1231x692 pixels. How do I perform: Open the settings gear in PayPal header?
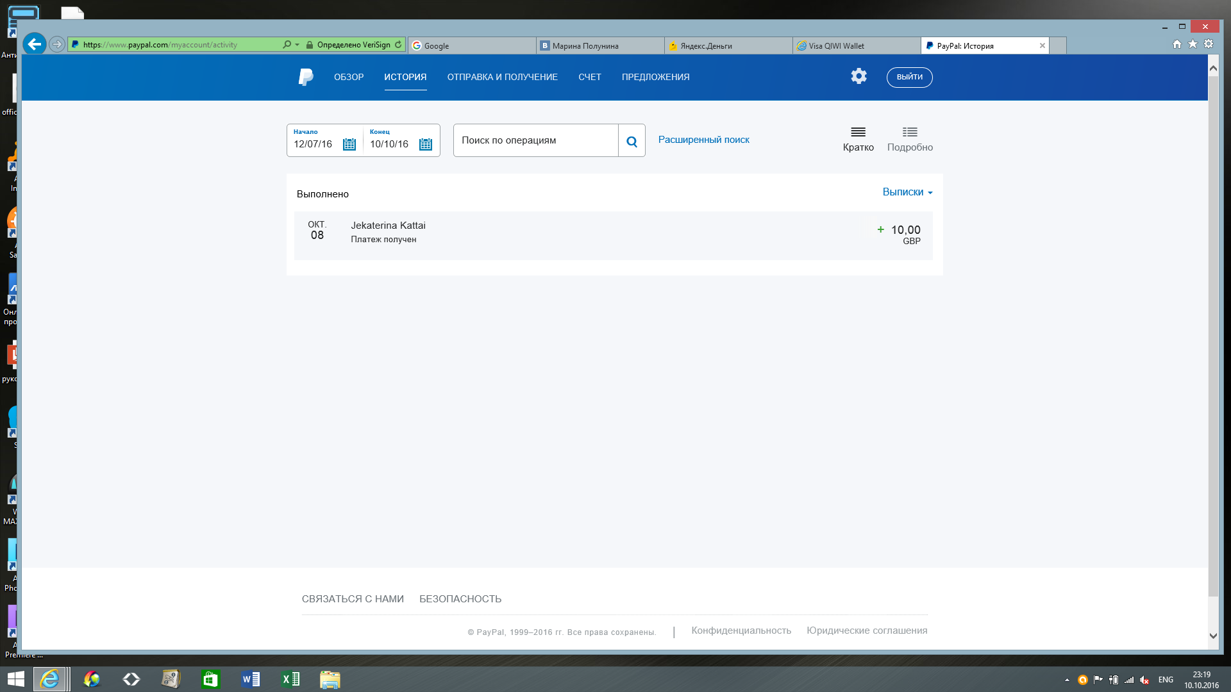858,76
